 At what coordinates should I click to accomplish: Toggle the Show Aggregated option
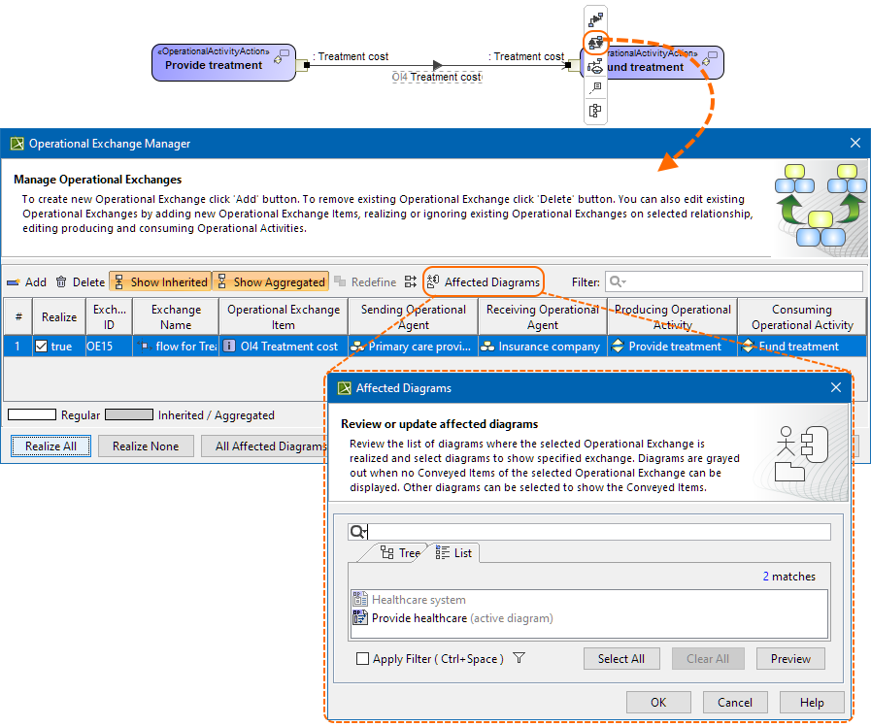click(x=270, y=281)
